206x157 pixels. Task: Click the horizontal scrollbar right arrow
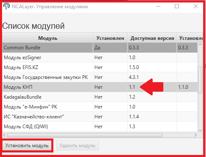coord(196,135)
